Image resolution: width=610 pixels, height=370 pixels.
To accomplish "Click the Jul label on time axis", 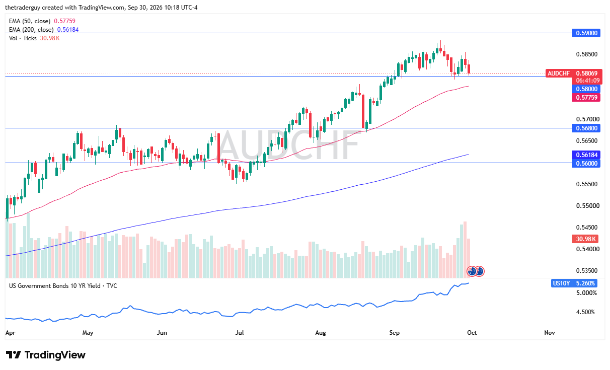I will click(240, 333).
